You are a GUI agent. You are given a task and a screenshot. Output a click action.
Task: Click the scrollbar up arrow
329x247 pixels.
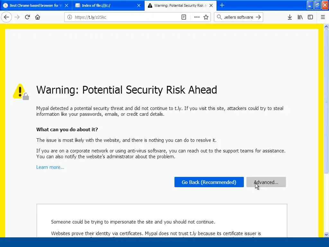[x=326, y=26]
